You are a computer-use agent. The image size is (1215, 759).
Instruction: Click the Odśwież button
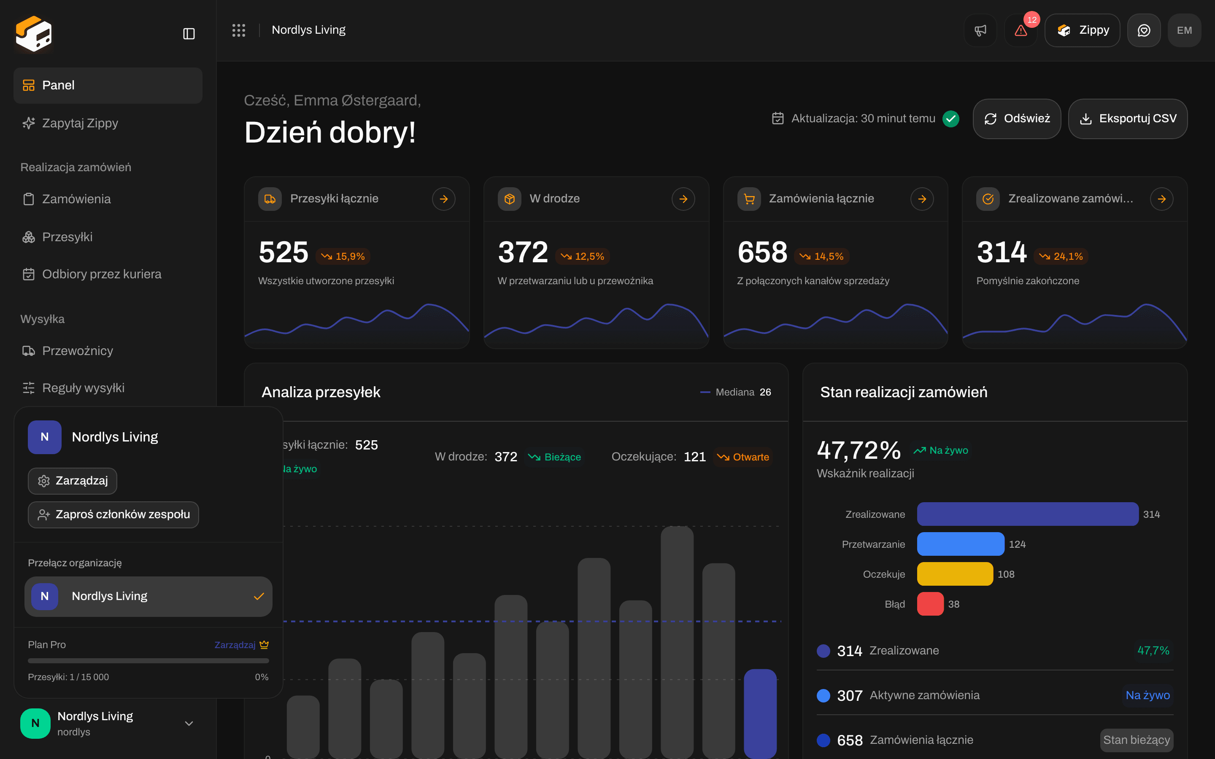point(1017,118)
